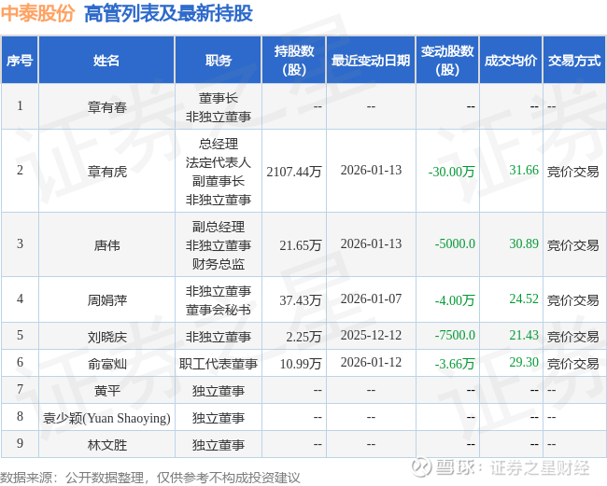
Task: Click the date 2026-01-13 in 章有虎's row
Action: click(371, 170)
